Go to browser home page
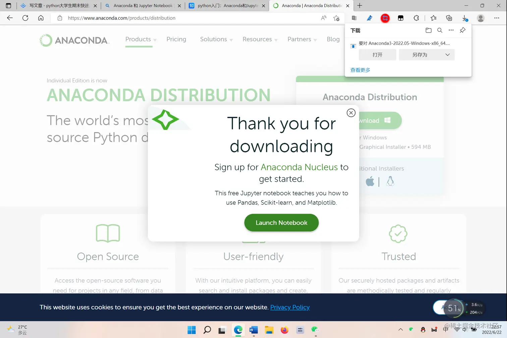The image size is (507, 338). point(41,18)
